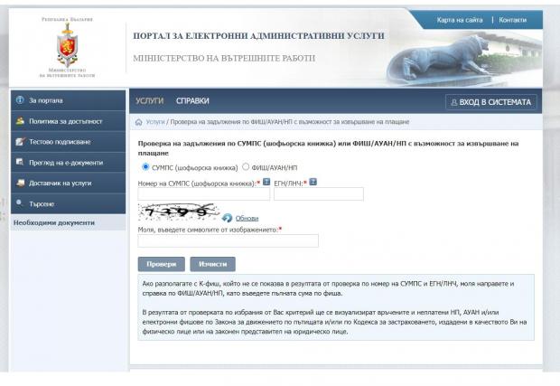Click the captcha refresh icon
The width and height of the screenshot is (560, 386).
coord(228,218)
